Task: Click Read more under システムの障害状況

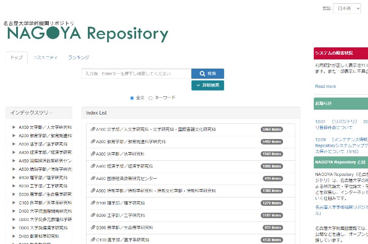Action: (325, 87)
